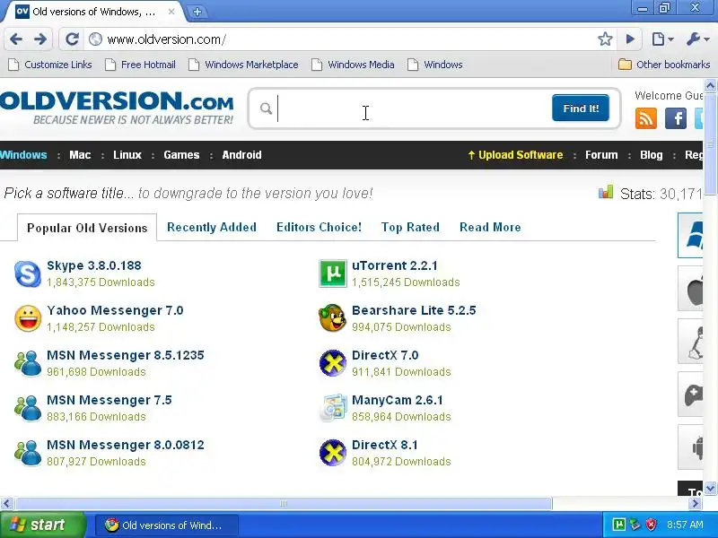Click the DirectX 7.0 icon
The width and height of the screenshot is (718, 538).
pyautogui.click(x=332, y=363)
